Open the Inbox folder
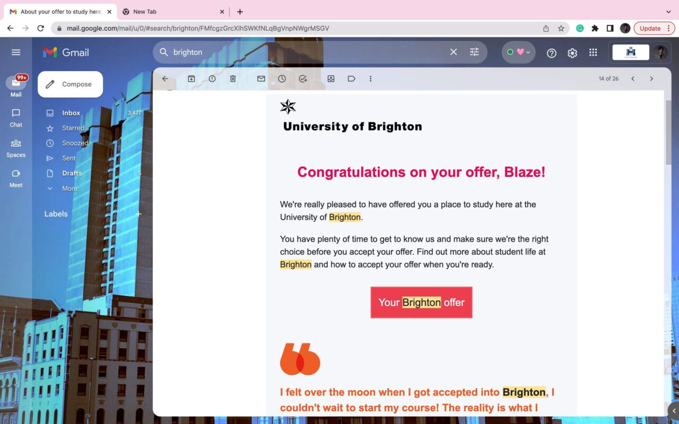679x424 pixels. tap(71, 113)
